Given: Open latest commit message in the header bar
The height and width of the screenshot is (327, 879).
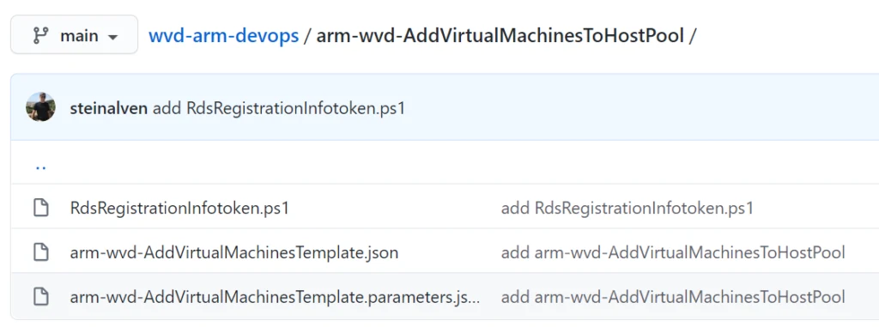Looking at the screenshot, I should pyautogui.click(x=279, y=108).
